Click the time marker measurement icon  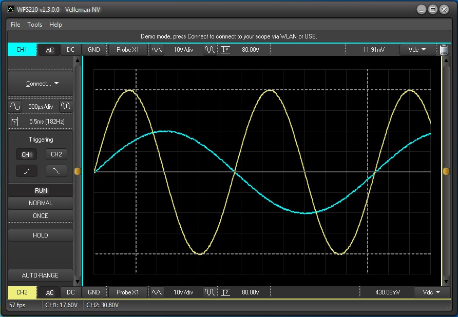14,122
